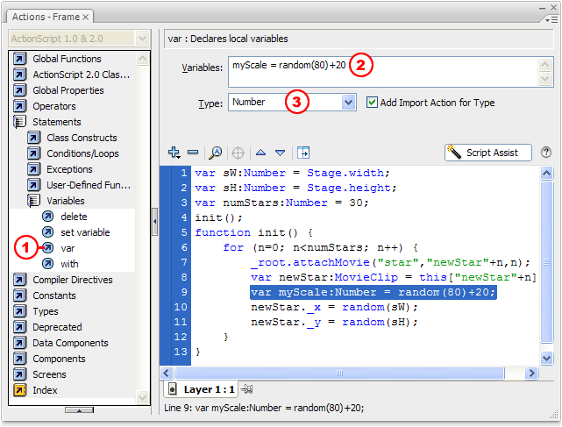
Task: Click the Script Assist button
Action: point(488,153)
